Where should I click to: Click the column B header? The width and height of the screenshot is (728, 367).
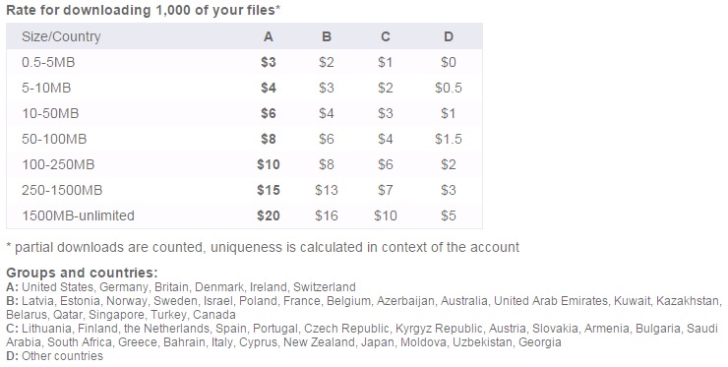pos(327,36)
